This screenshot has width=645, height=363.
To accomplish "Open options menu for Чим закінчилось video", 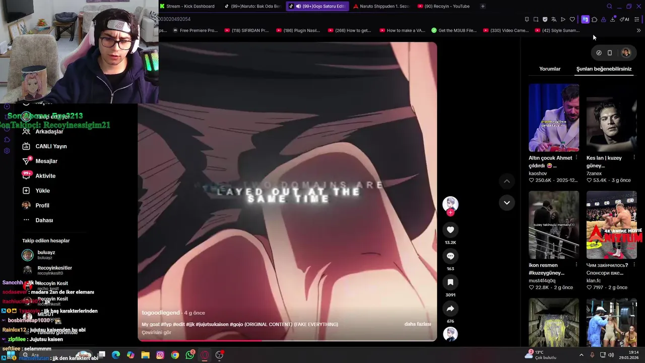I will [x=634, y=265].
